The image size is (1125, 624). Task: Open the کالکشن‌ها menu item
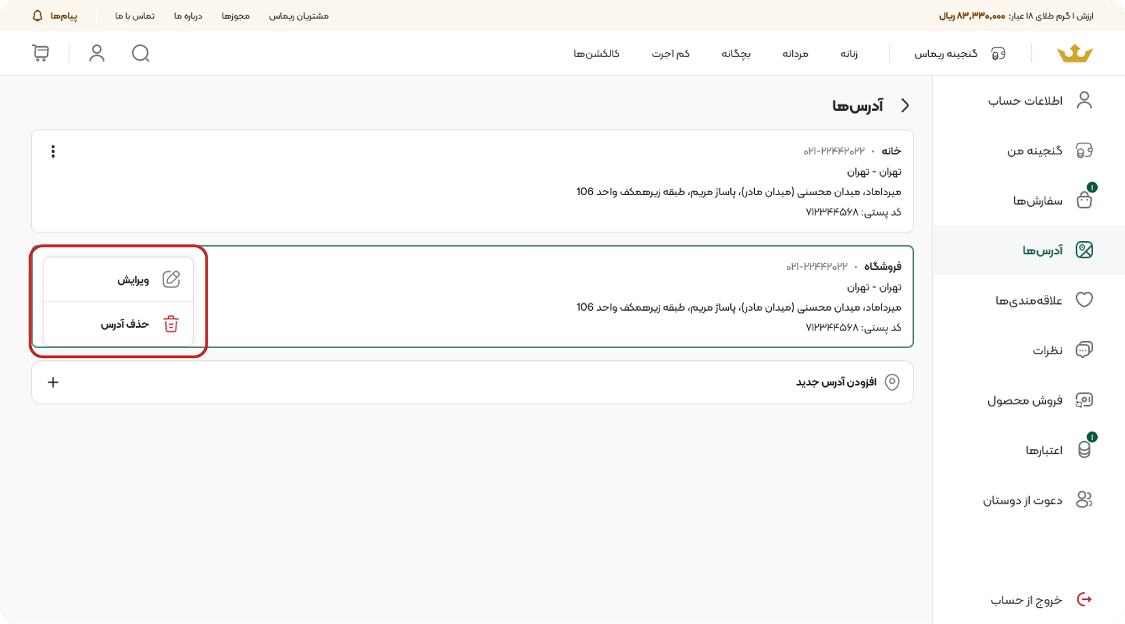click(x=596, y=54)
